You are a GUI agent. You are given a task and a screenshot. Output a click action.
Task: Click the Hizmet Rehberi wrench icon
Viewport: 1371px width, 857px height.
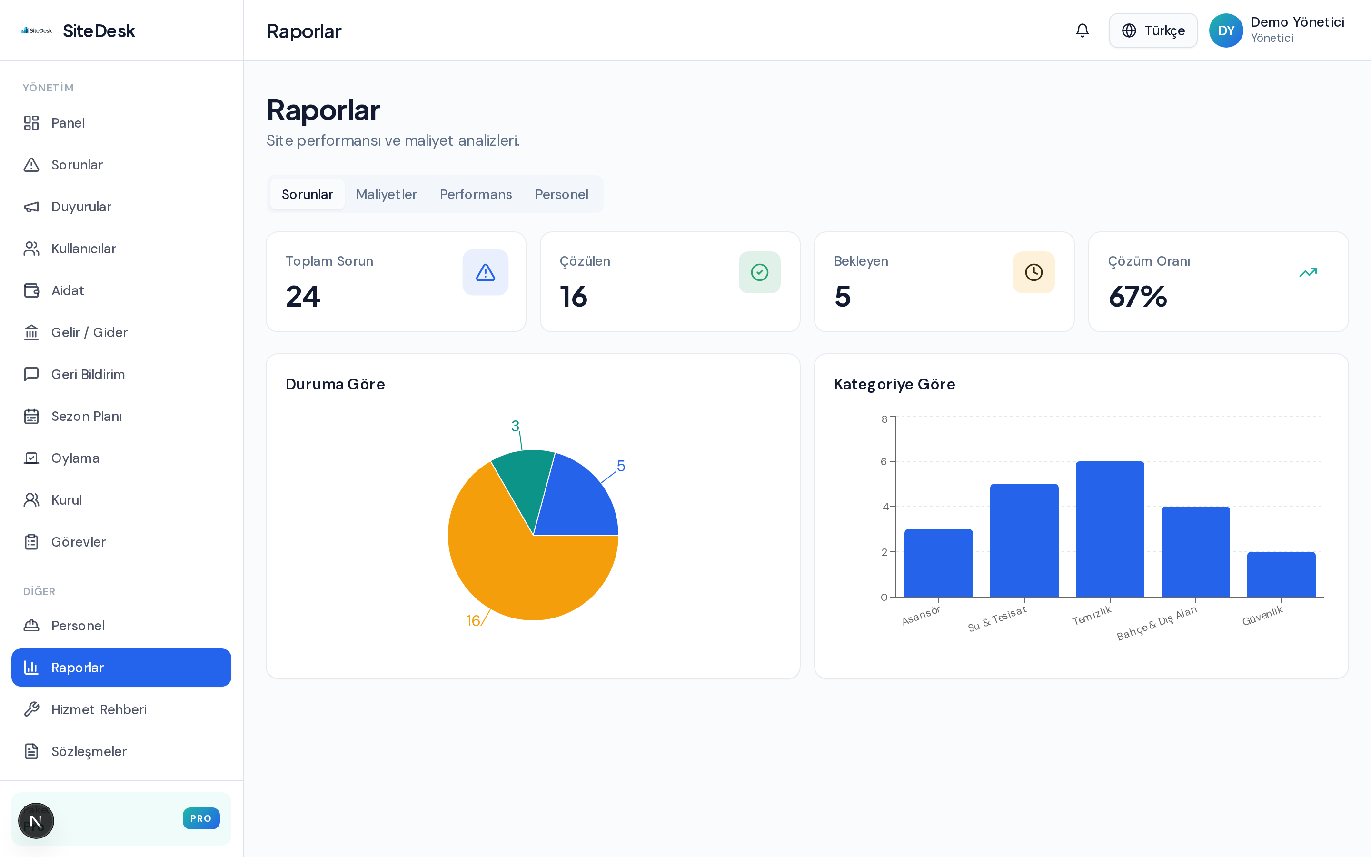coord(31,709)
